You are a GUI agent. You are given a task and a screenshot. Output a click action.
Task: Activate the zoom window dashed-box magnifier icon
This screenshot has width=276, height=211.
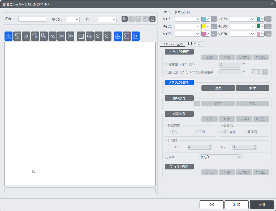(90, 36)
